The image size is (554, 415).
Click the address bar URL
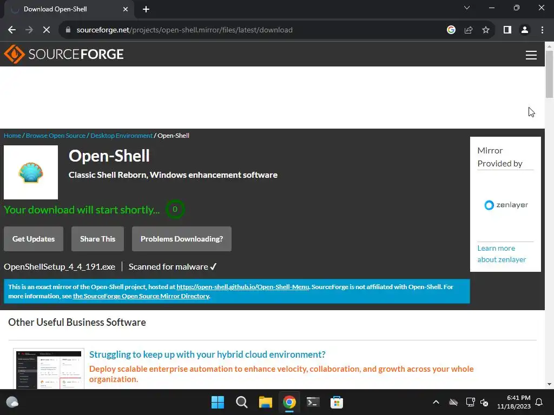pos(184,30)
